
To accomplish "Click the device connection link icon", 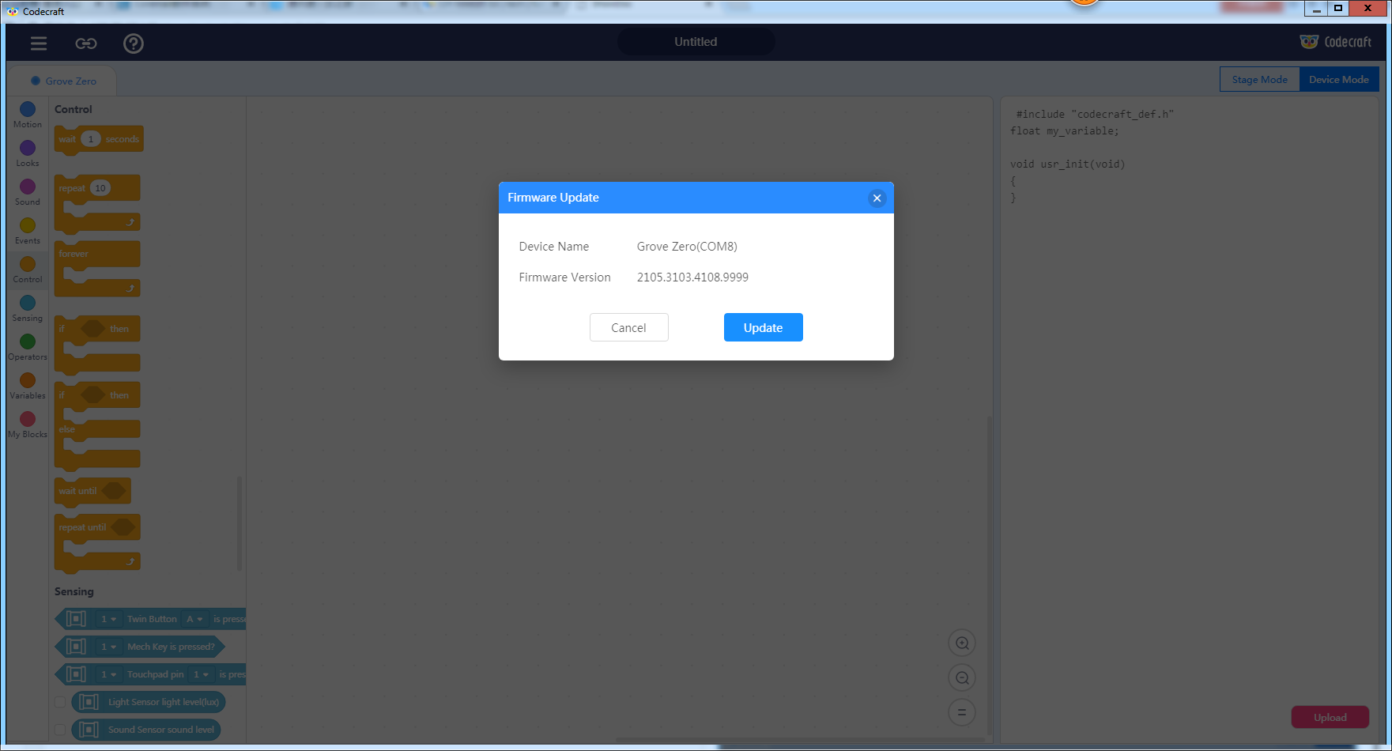I will click(x=86, y=43).
